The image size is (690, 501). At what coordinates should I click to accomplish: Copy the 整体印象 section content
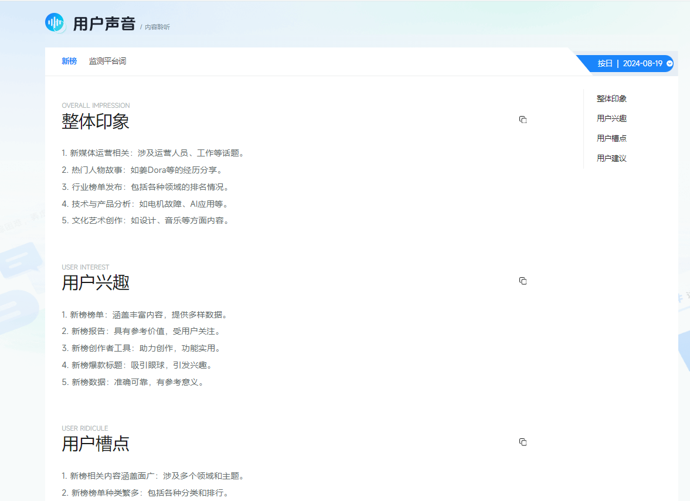523,120
